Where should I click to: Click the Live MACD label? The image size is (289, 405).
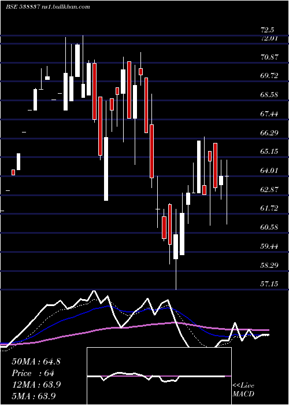pos(243,390)
